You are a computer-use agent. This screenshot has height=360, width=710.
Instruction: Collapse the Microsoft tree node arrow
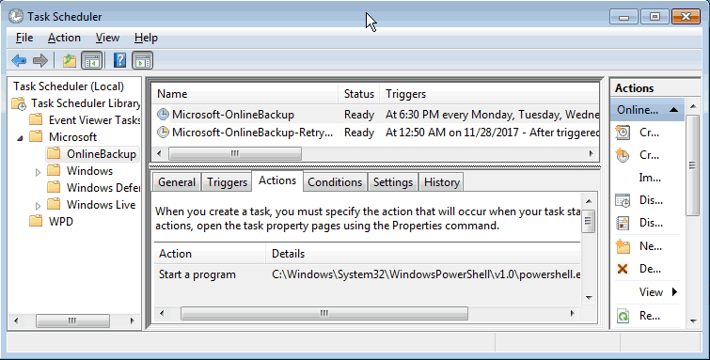pyautogui.click(x=20, y=137)
